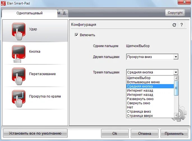Click the dropdown list scroll-down arrow
Screen dimensions: 192x141
[176, 115]
